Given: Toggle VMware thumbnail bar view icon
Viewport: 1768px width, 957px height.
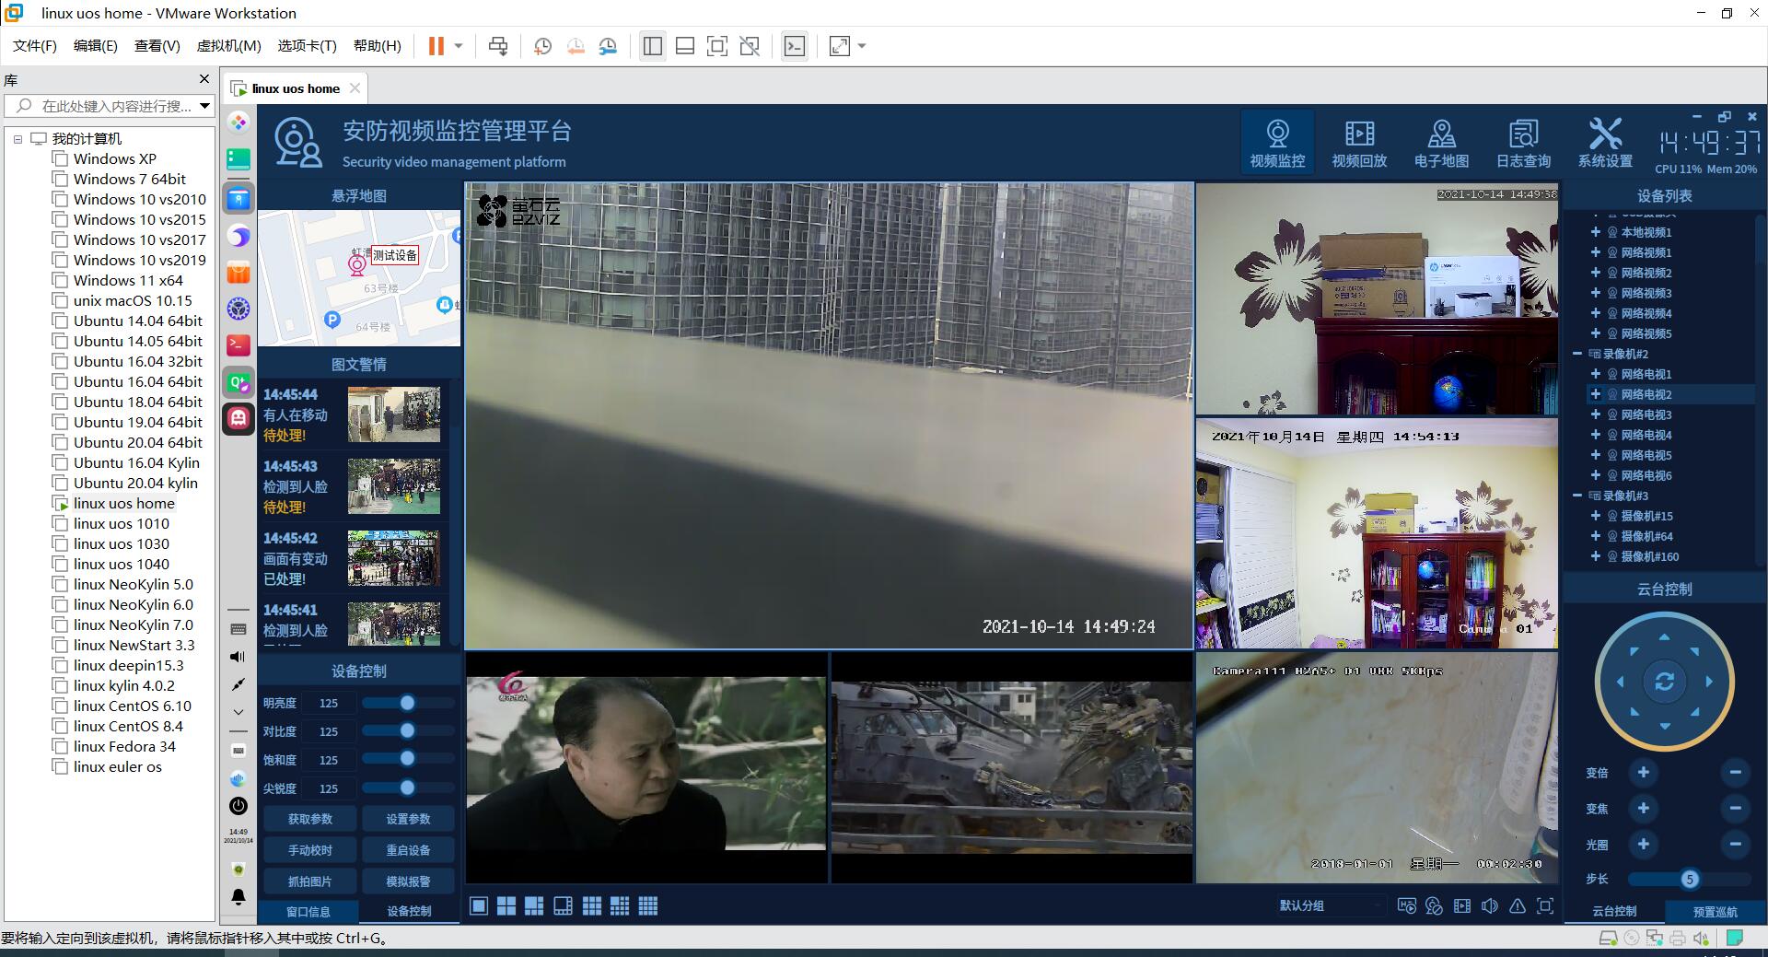Looking at the screenshot, I should [x=685, y=46].
